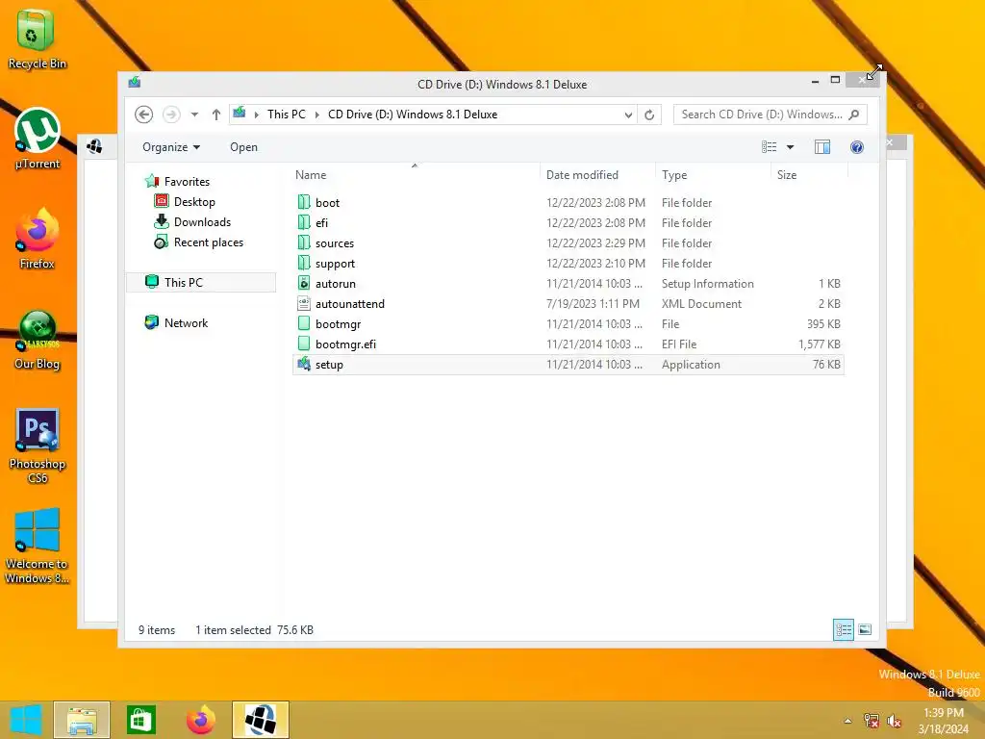Select the sources folder icon

pos(304,242)
